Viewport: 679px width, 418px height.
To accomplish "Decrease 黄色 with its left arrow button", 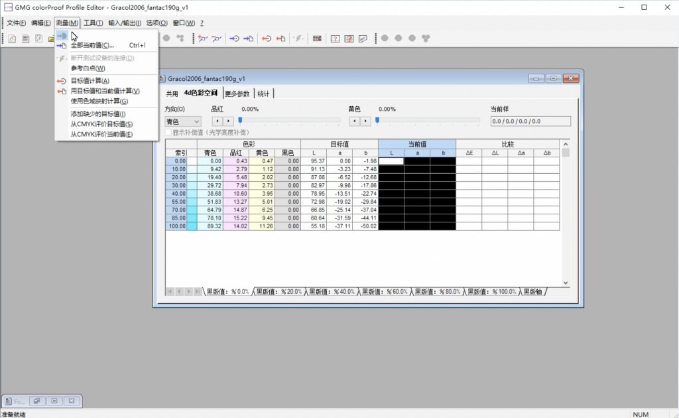I will tap(355, 121).
